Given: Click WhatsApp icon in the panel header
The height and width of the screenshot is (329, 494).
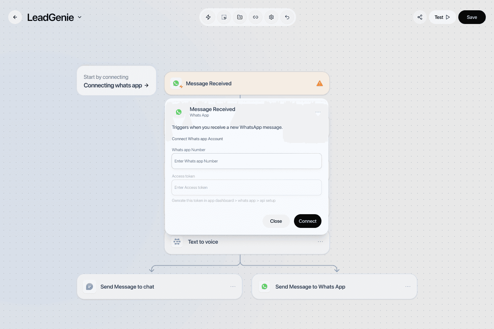Looking at the screenshot, I should pos(179,112).
